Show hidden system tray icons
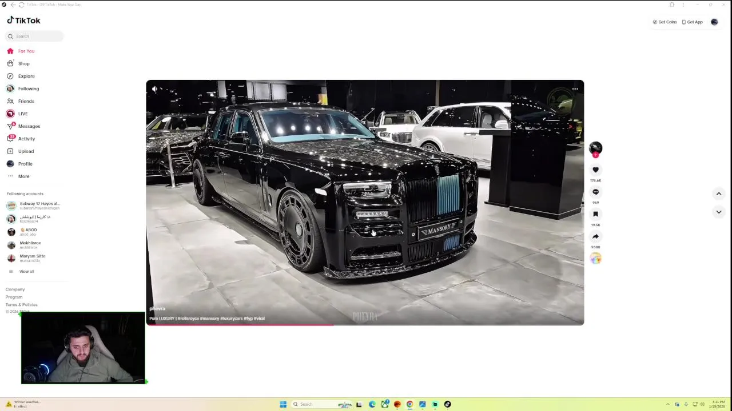The image size is (732, 411). point(667,404)
